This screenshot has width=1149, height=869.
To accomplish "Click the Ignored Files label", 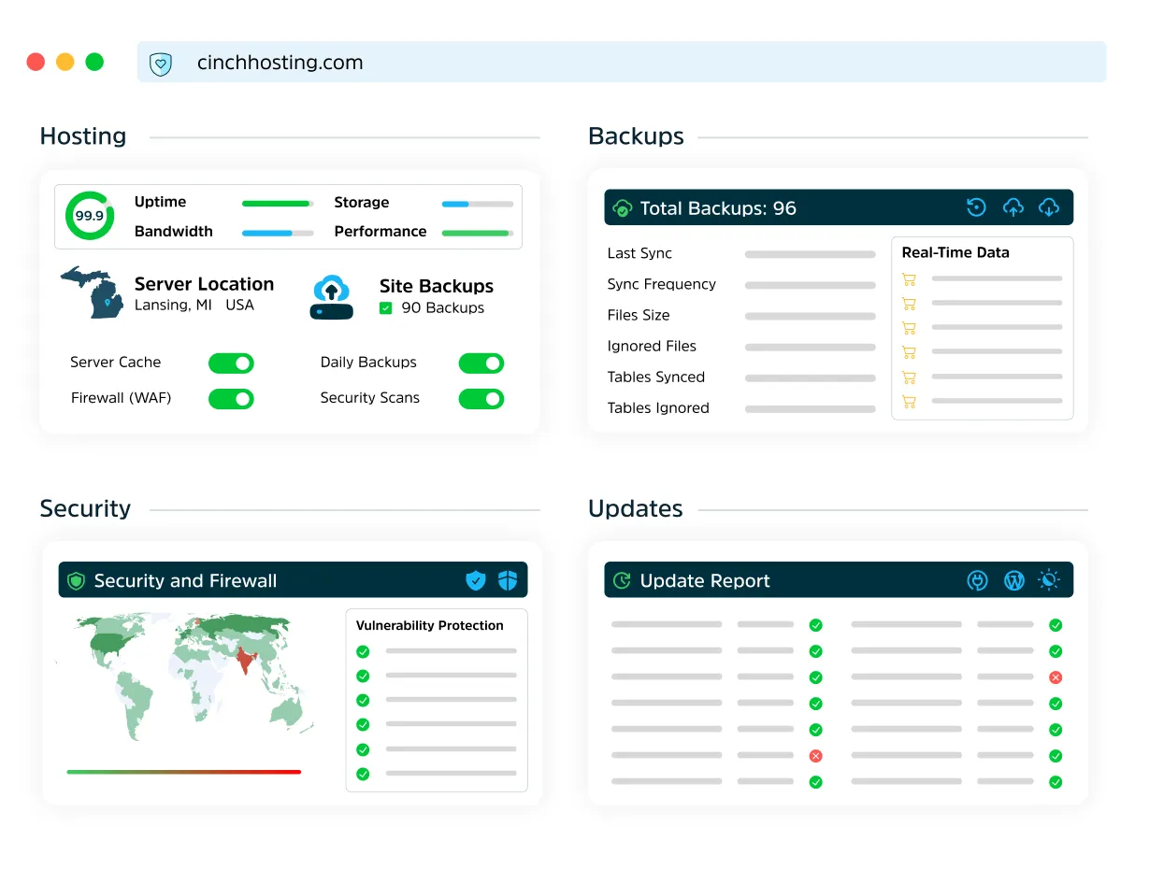I will click(652, 346).
